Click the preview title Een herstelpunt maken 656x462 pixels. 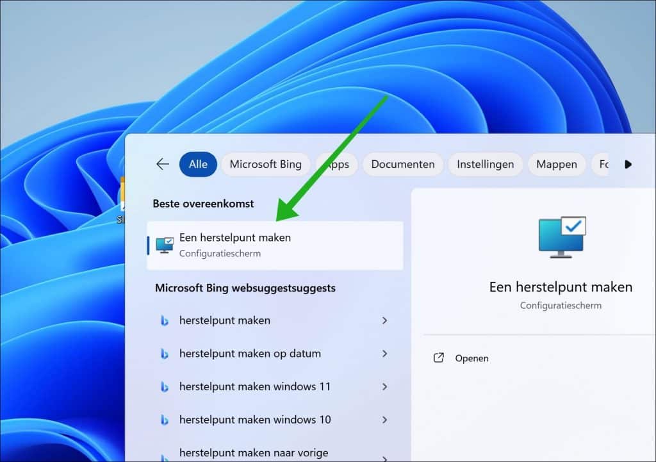coord(561,287)
